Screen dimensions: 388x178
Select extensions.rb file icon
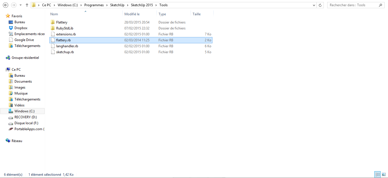tap(53, 34)
